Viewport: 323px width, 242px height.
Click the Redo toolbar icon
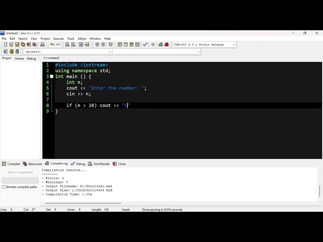click(58, 44)
